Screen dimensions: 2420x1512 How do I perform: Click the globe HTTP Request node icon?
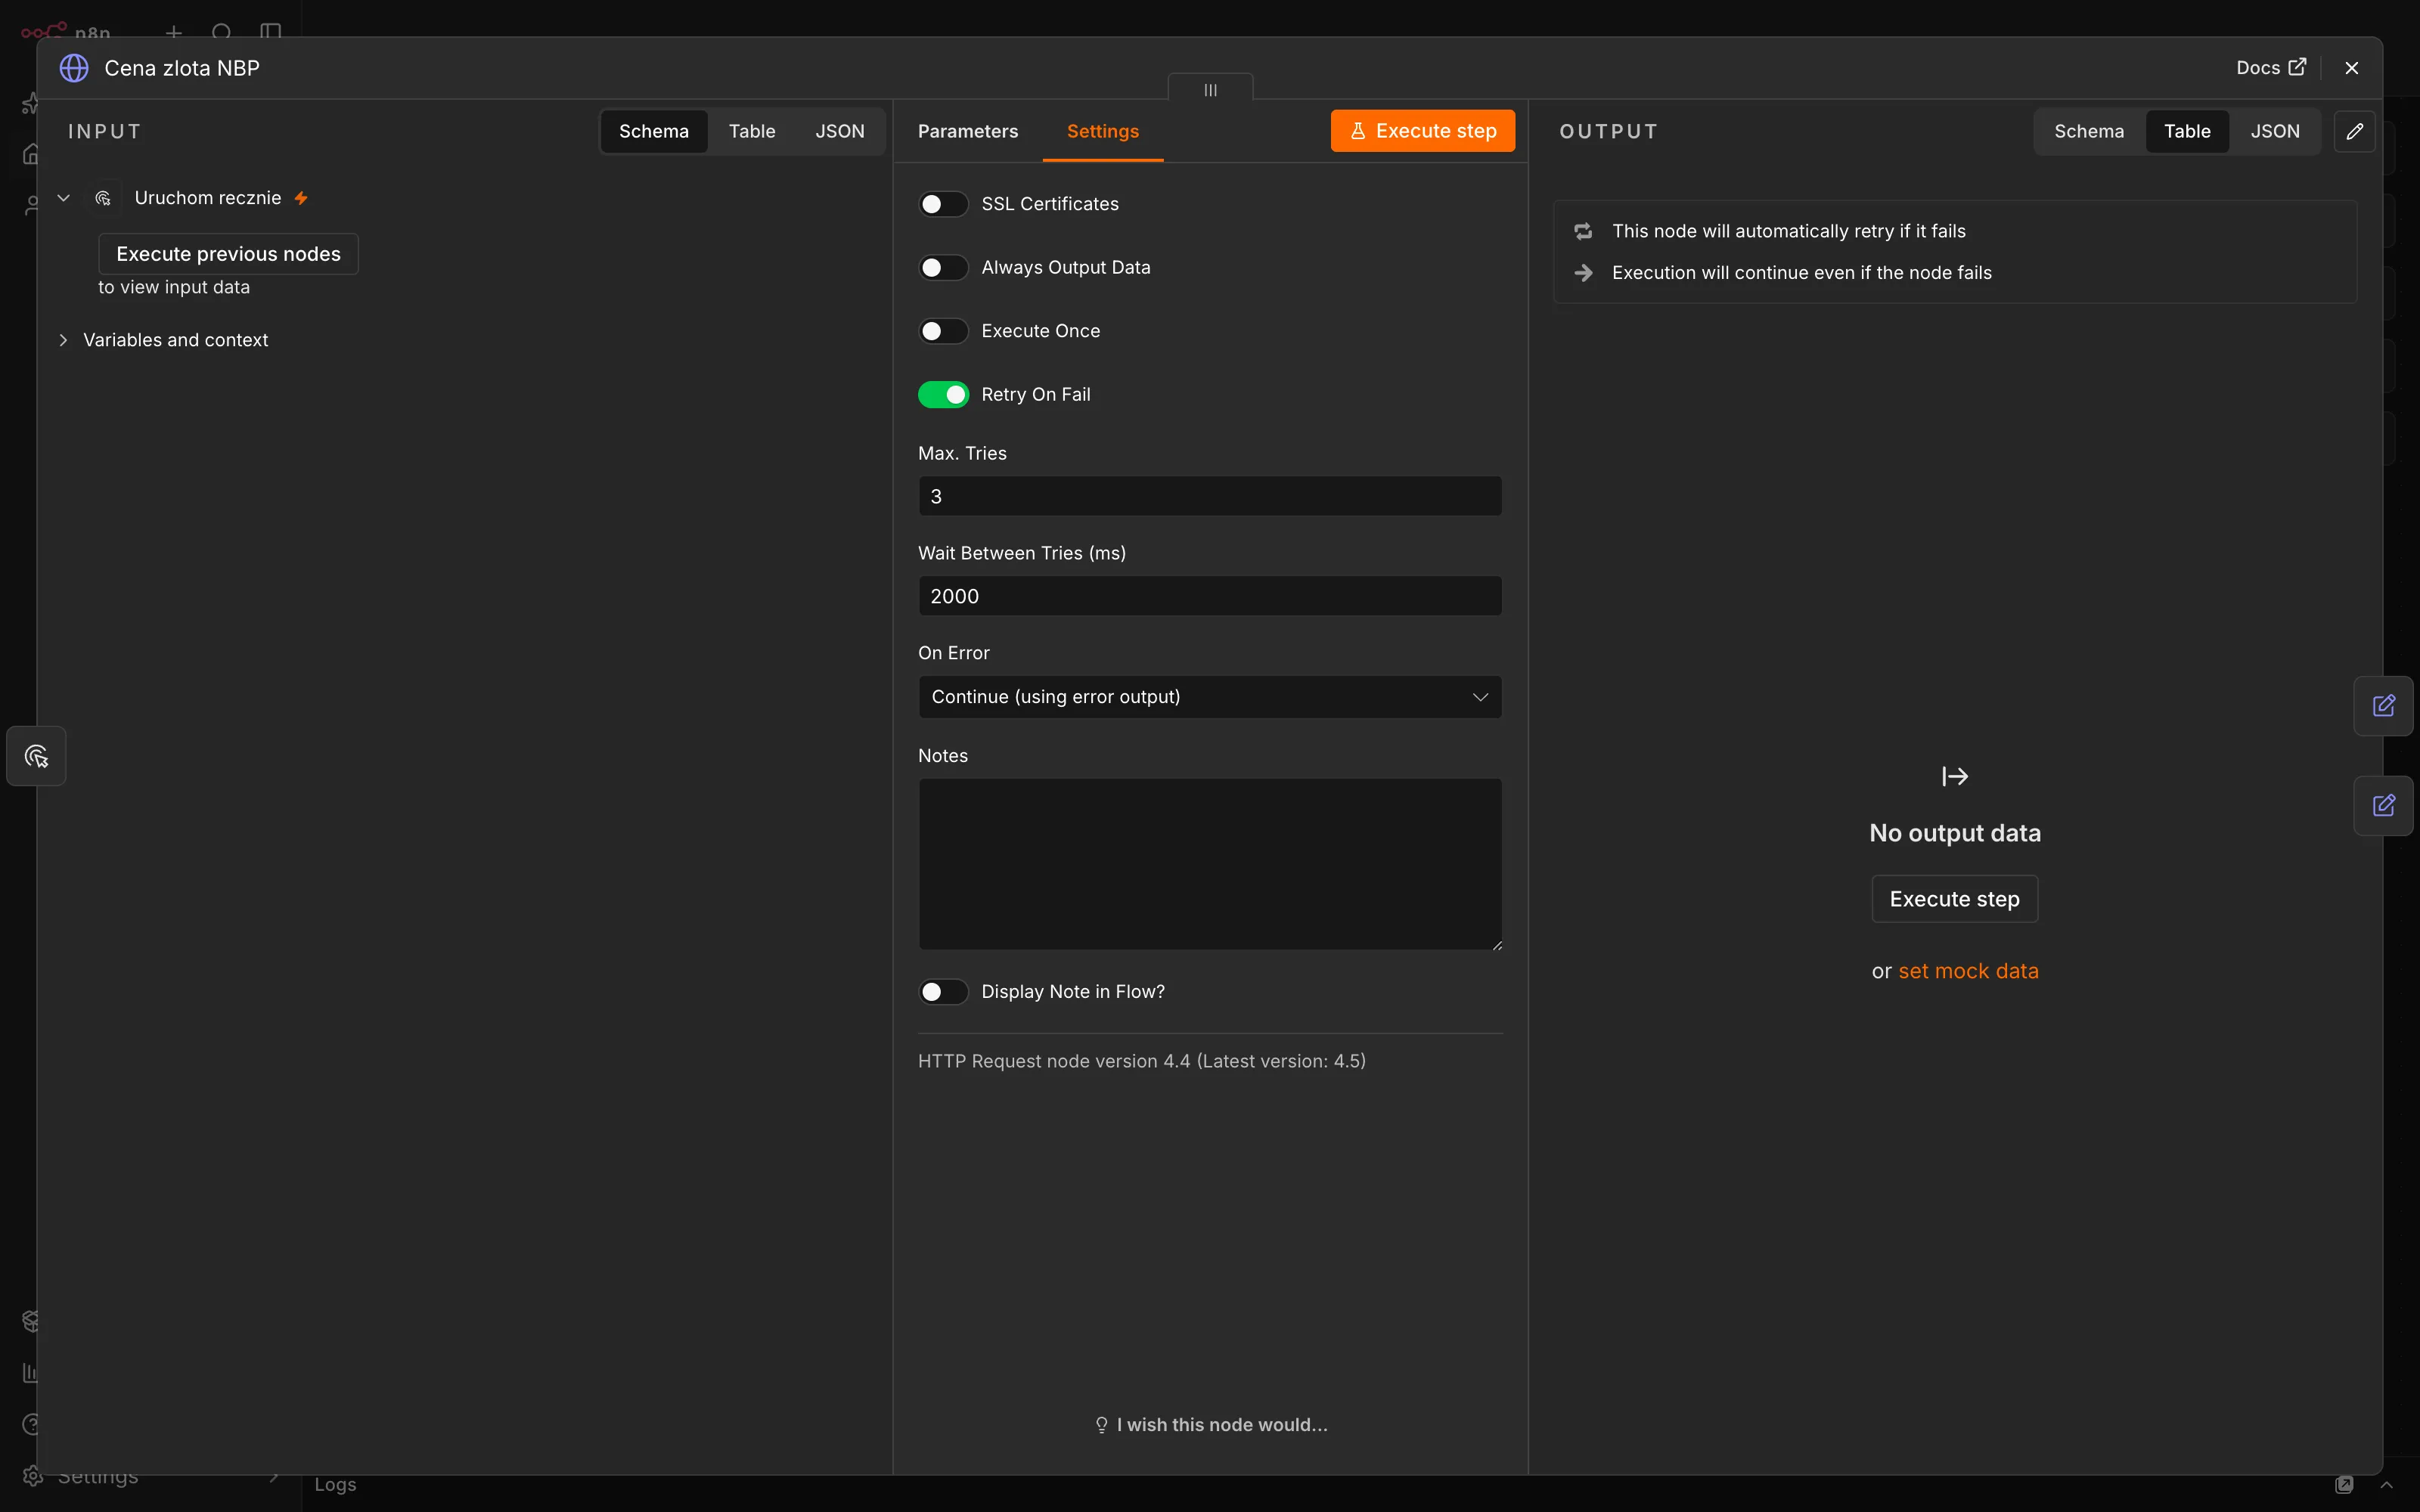74,68
